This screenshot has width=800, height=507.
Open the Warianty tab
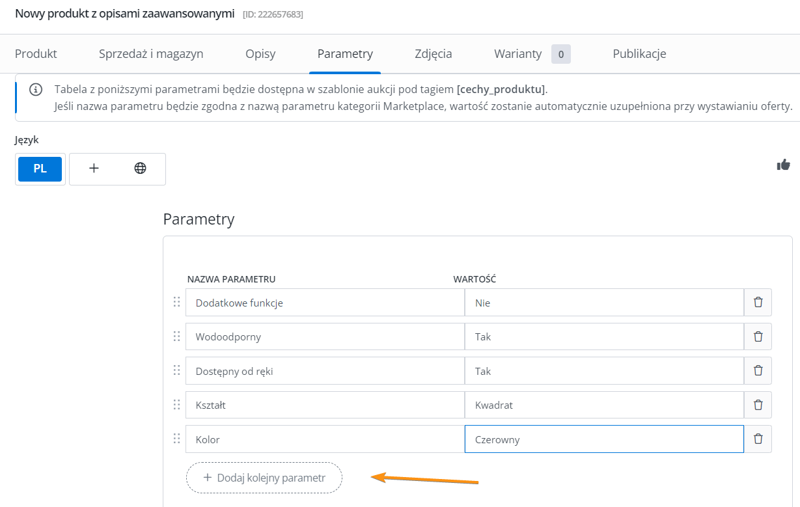point(518,54)
